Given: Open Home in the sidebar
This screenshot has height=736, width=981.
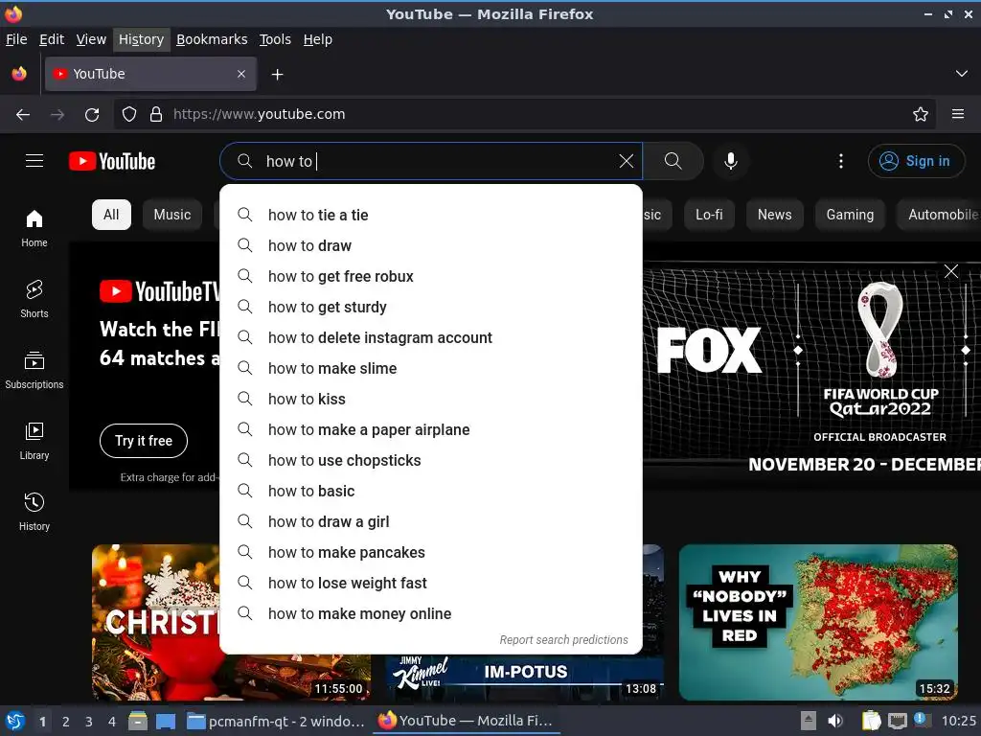Looking at the screenshot, I should click(x=34, y=228).
